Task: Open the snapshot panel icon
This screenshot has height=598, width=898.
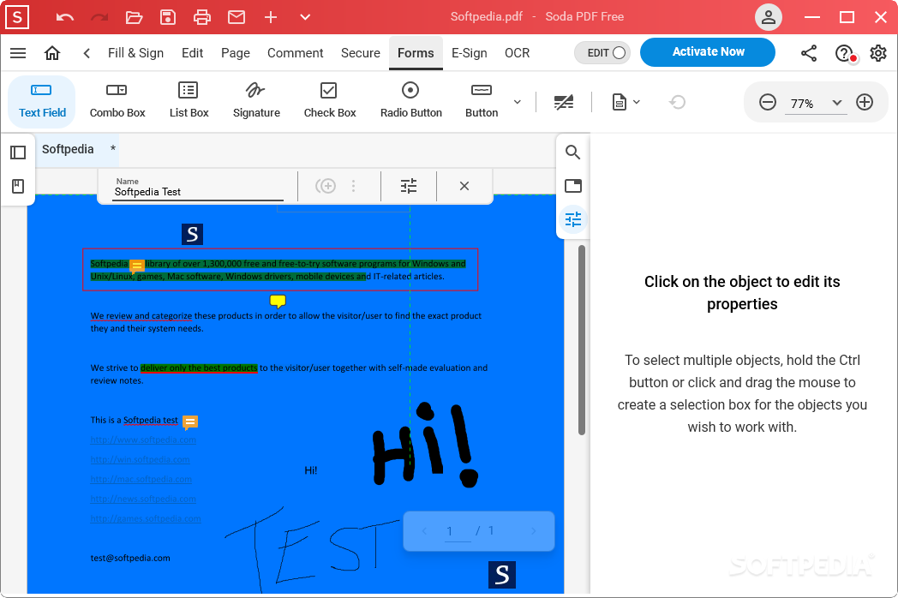Action: pos(572,186)
